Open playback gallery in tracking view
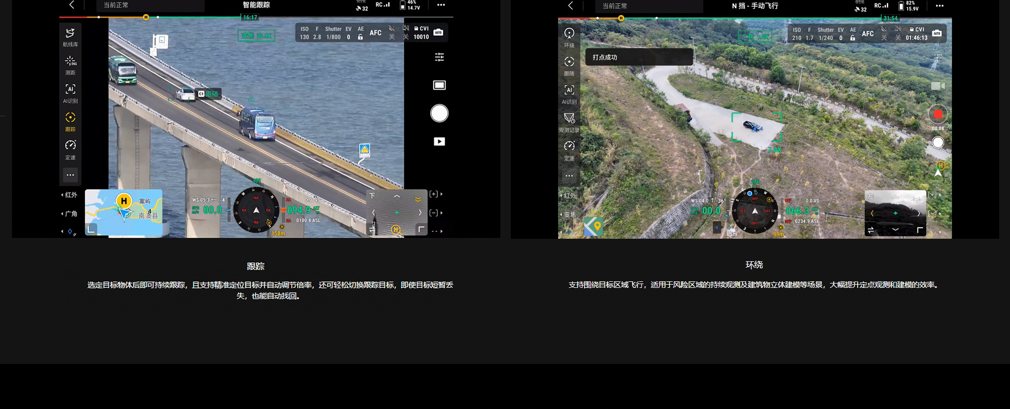This screenshot has height=409, width=1010. 439,142
